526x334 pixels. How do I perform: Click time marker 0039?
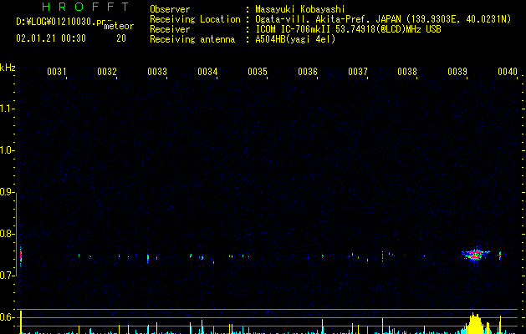point(457,72)
